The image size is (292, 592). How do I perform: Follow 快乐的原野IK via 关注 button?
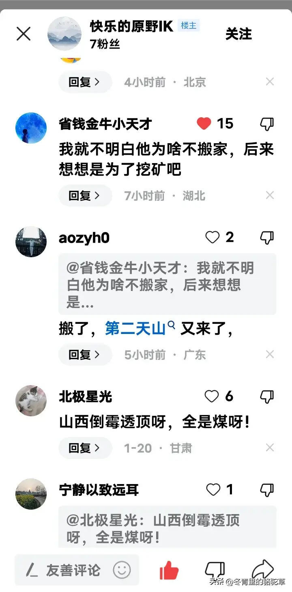point(238,34)
